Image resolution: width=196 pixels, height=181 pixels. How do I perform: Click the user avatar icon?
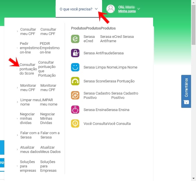(x=110, y=9)
